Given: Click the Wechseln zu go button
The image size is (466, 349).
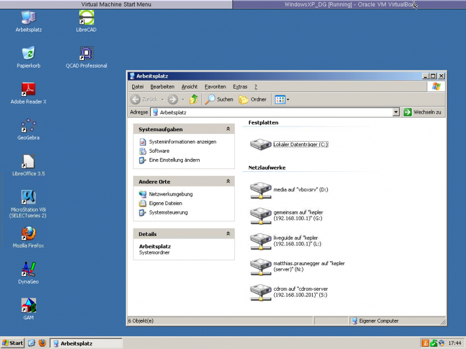Looking at the screenshot, I should (423, 112).
